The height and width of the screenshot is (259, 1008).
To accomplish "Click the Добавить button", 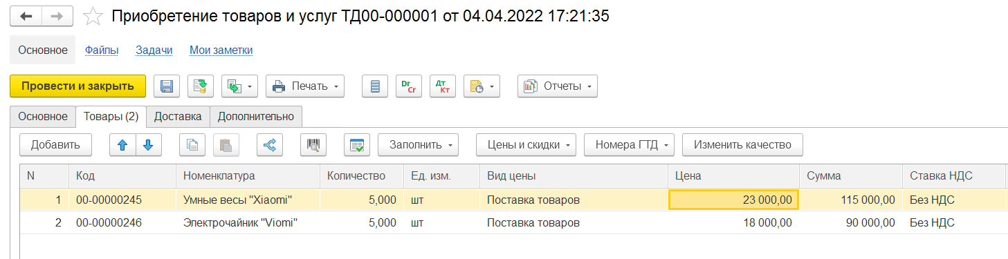I will click(55, 145).
